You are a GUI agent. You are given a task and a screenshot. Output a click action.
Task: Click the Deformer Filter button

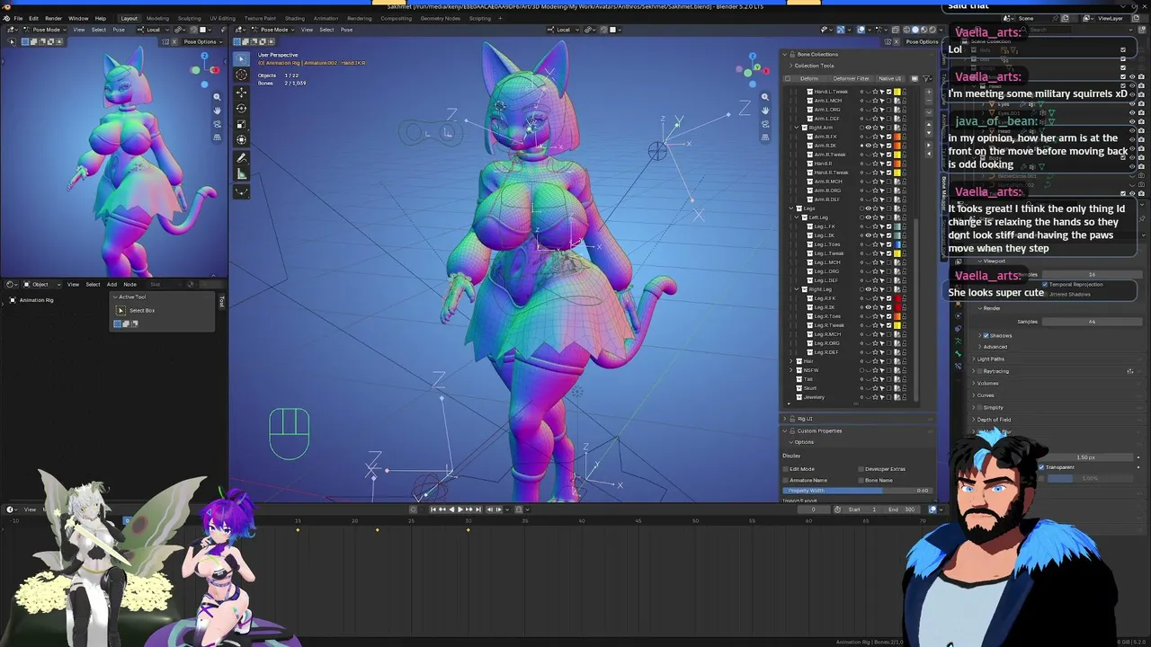point(851,78)
